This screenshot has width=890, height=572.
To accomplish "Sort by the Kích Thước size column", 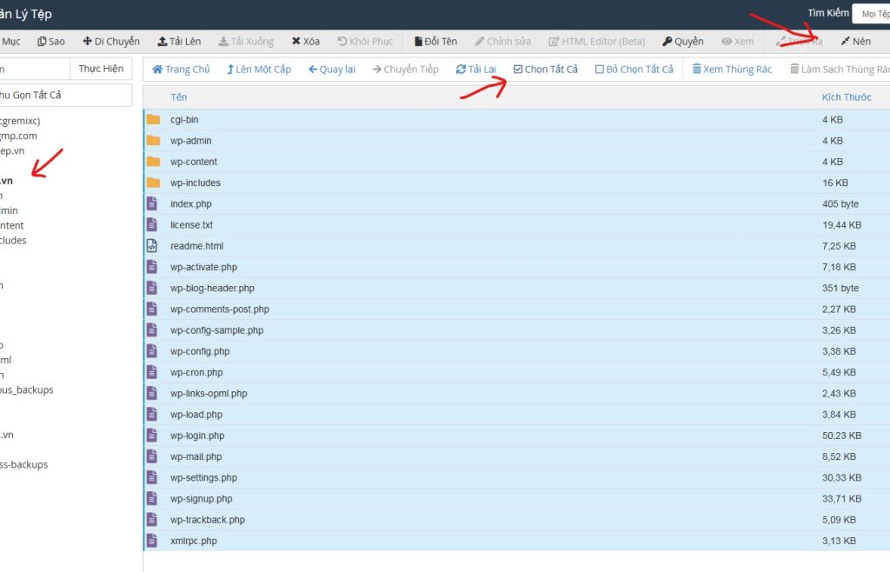I will click(846, 97).
